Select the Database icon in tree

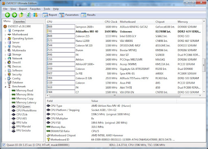tap(9, 82)
